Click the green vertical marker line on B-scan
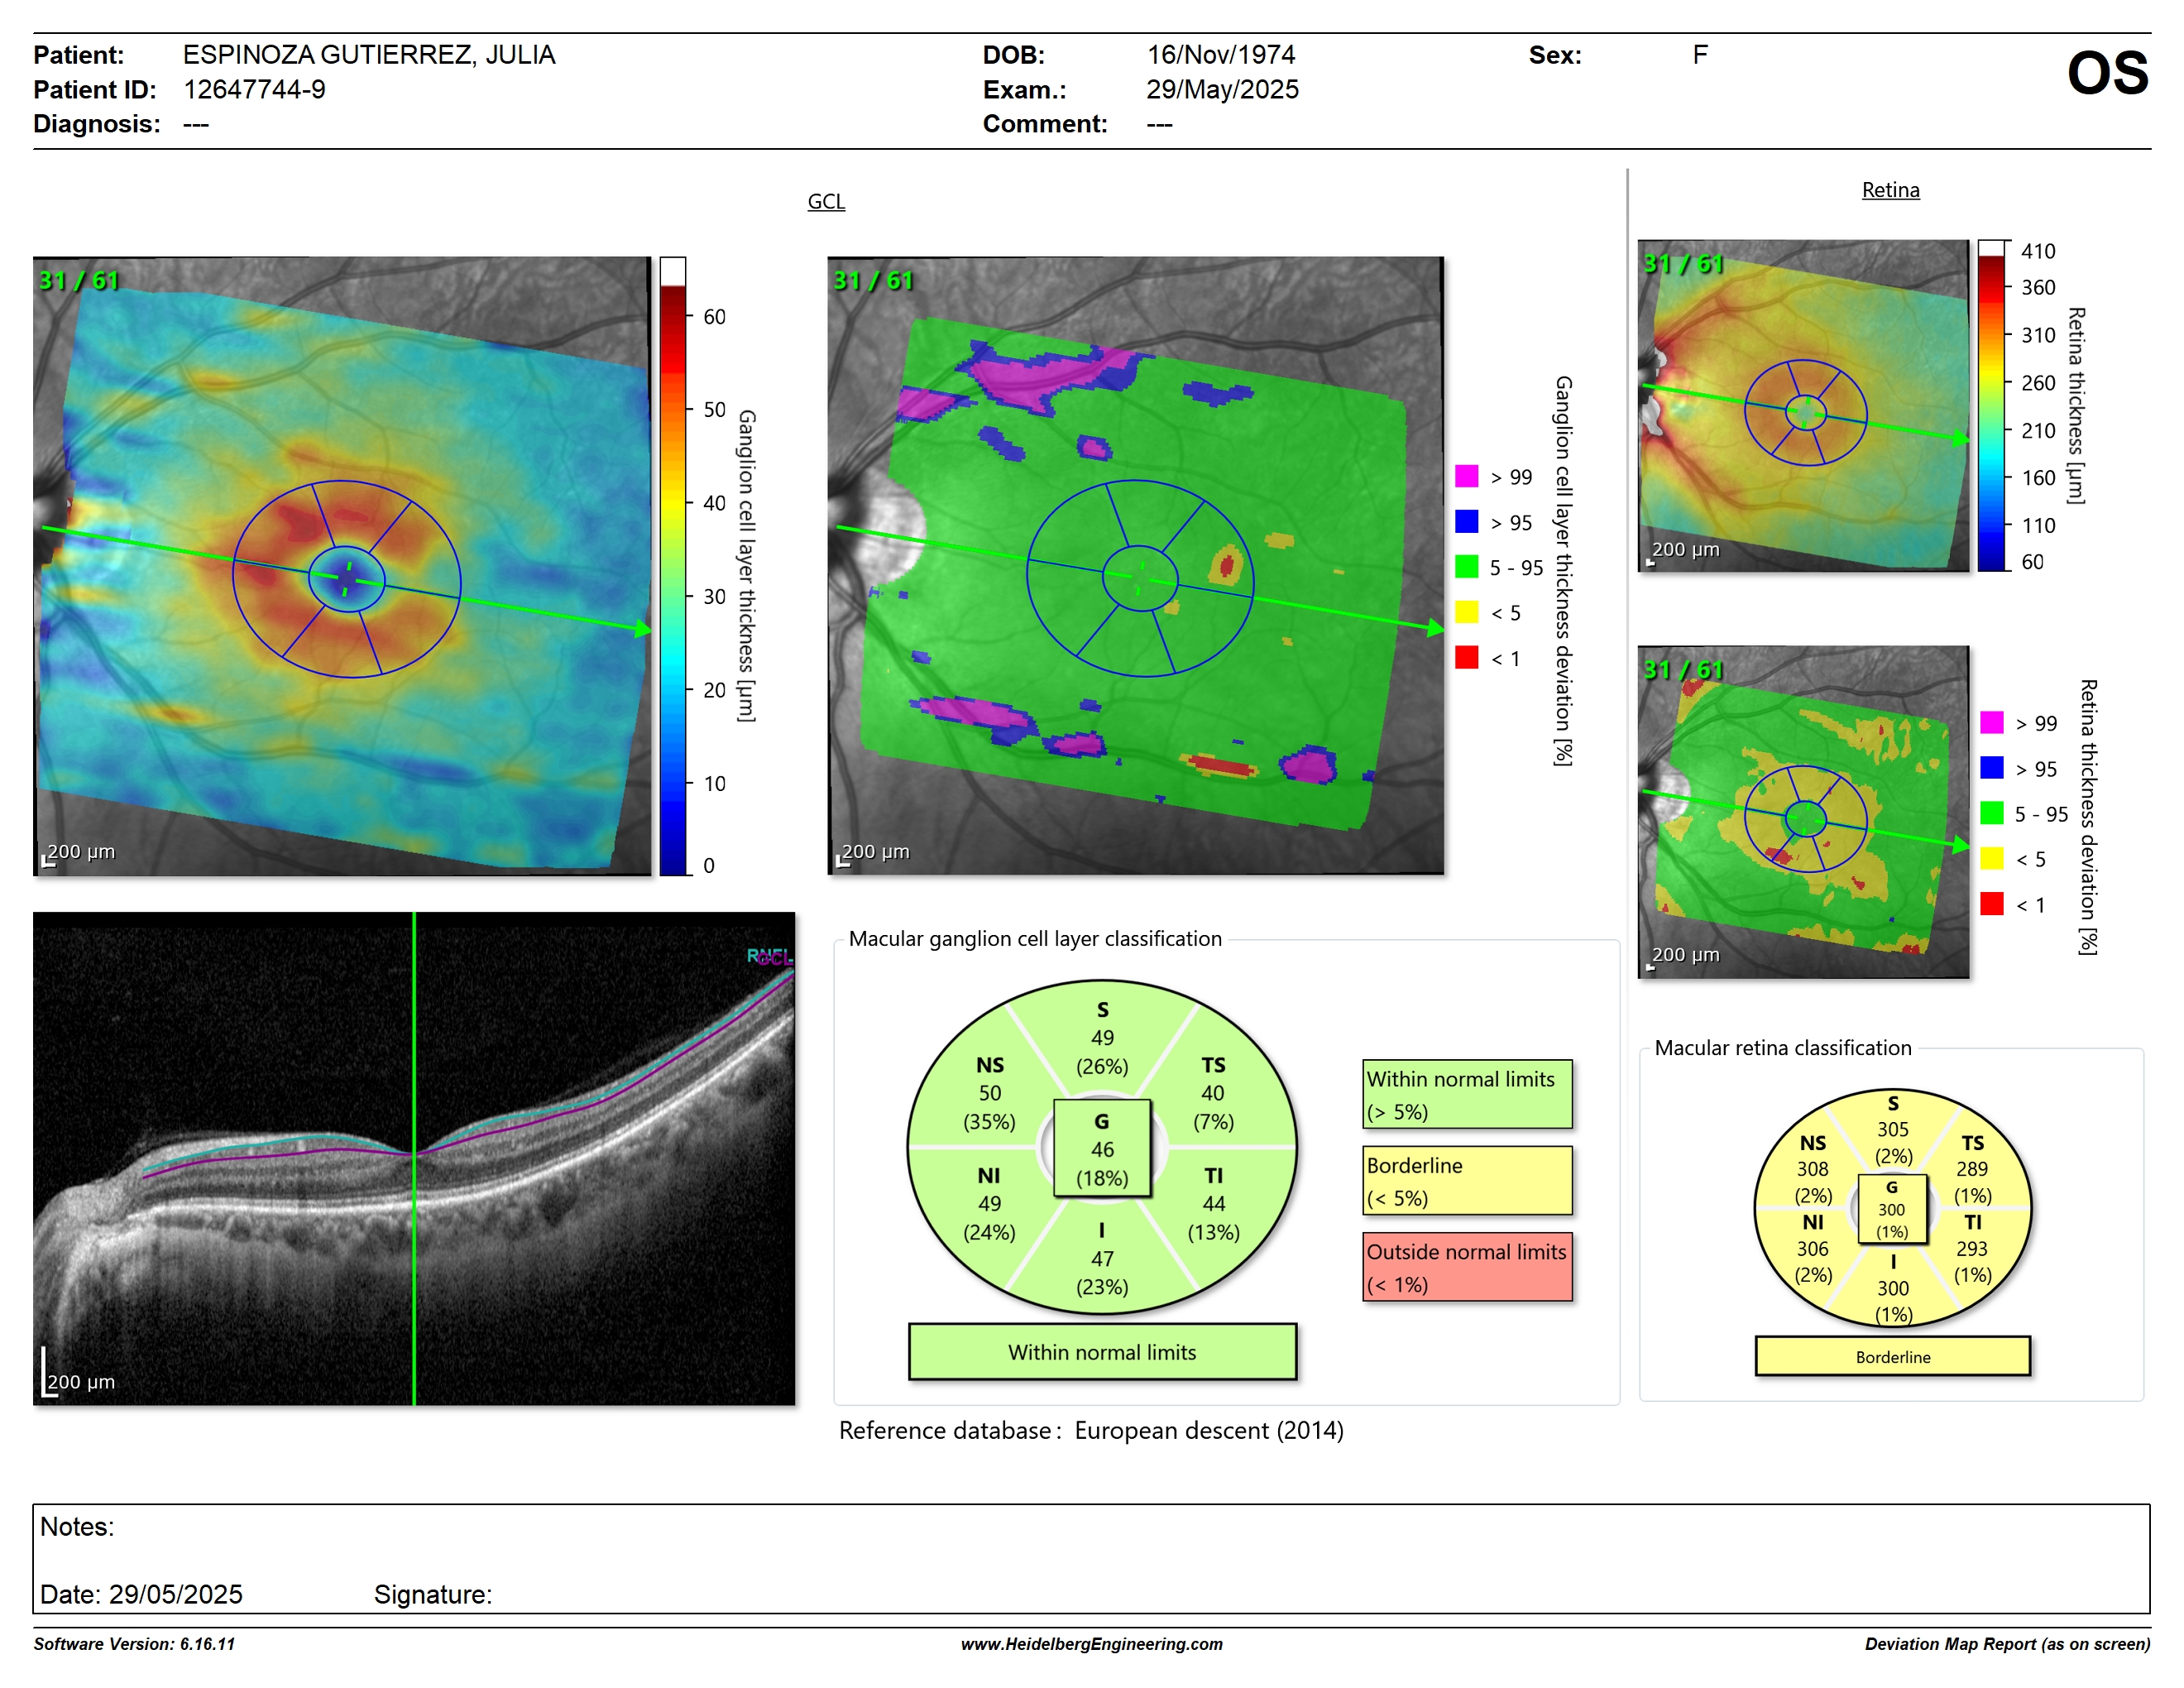 (x=414, y=1158)
